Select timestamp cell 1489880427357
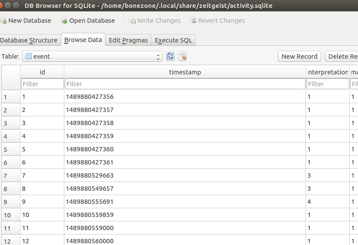This screenshot has width=358, height=245. pos(185,110)
